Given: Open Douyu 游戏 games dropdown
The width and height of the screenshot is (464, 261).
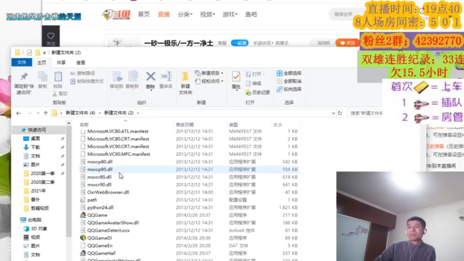Looking at the screenshot, I should coord(230,14).
